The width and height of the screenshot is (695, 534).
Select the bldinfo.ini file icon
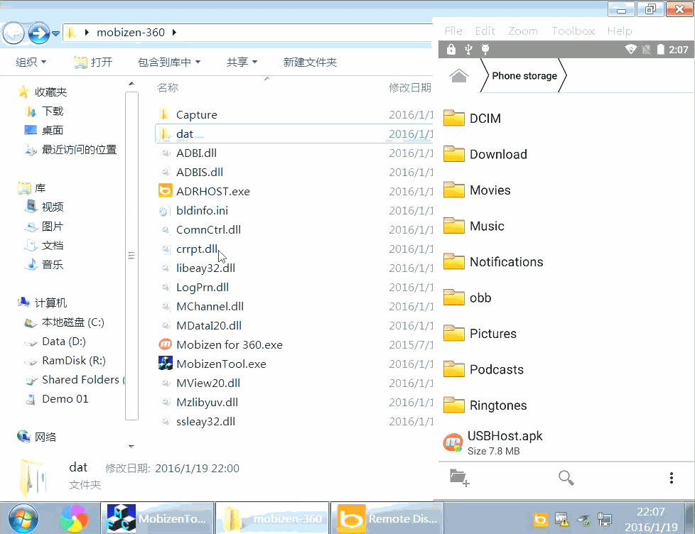point(164,211)
